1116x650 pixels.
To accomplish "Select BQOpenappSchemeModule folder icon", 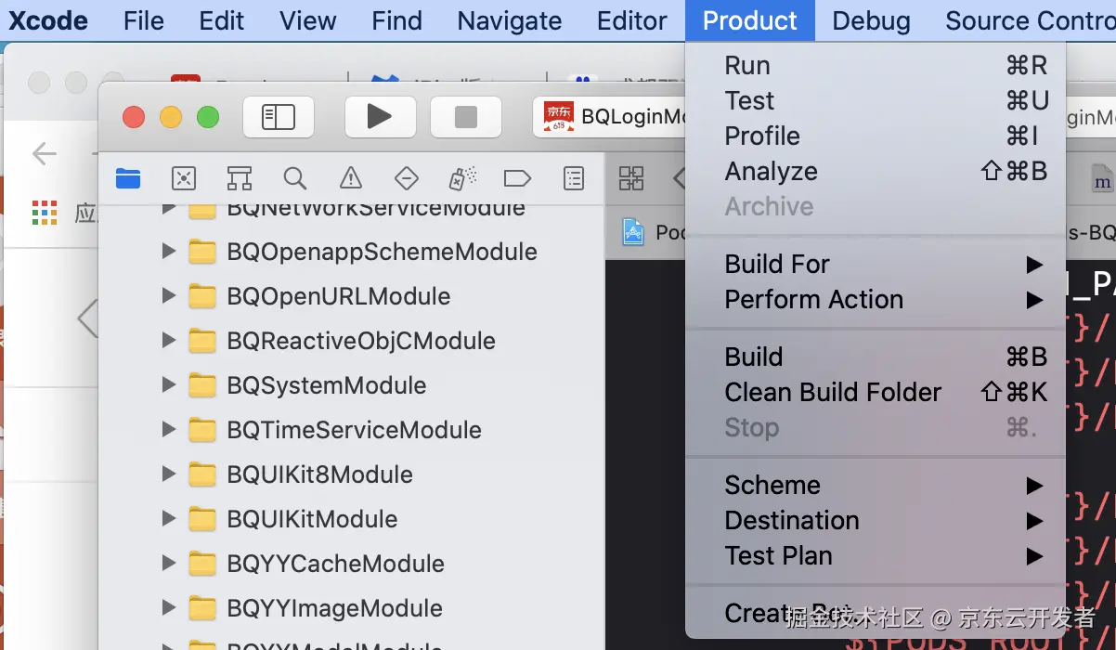I will tap(202, 252).
